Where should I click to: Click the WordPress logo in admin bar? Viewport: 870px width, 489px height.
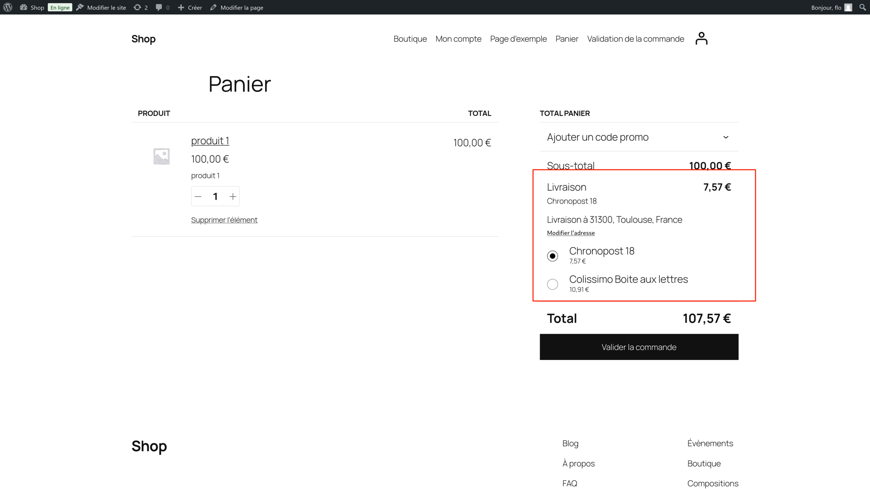pyautogui.click(x=8, y=7)
